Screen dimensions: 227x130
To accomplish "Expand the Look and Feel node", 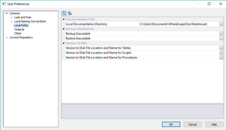I will pos(12,18).
